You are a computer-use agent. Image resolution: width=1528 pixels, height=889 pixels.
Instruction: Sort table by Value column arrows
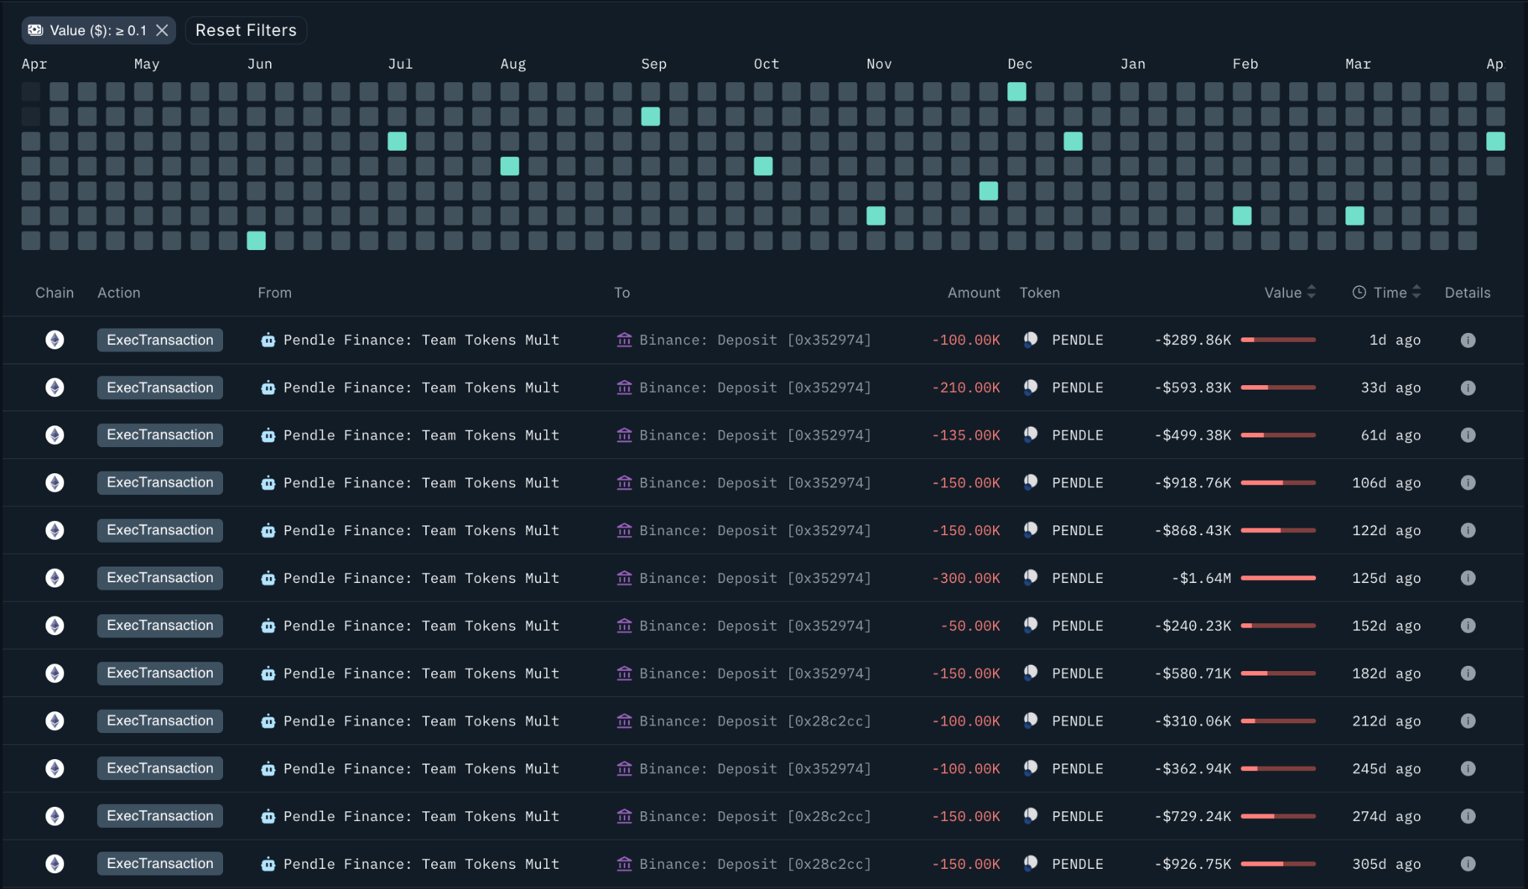pos(1312,293)
